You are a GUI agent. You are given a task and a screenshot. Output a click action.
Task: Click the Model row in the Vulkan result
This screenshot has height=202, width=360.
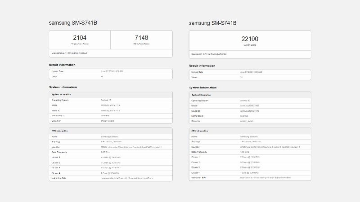[250, 106]
